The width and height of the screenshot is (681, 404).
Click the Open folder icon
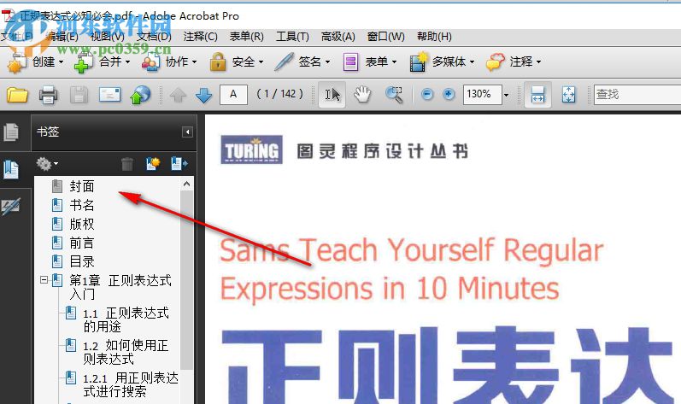(17, 94)
